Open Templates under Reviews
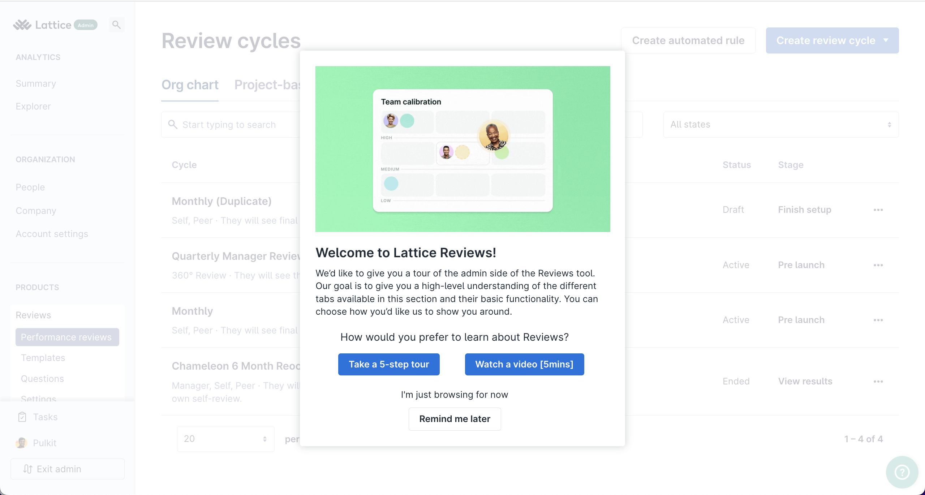The image size is (925, 495). tap(43, 358)
